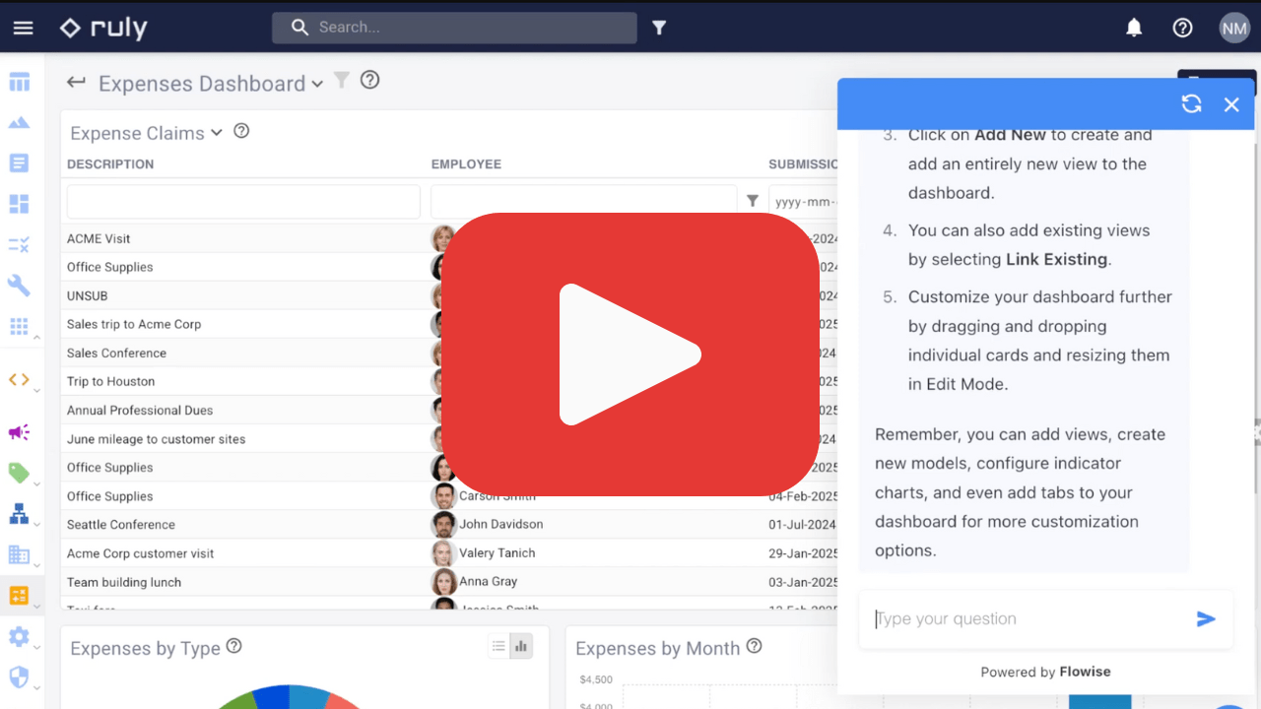
Task: Switch Expenses by Type to chart view
Action: click(x=521, y=646)
